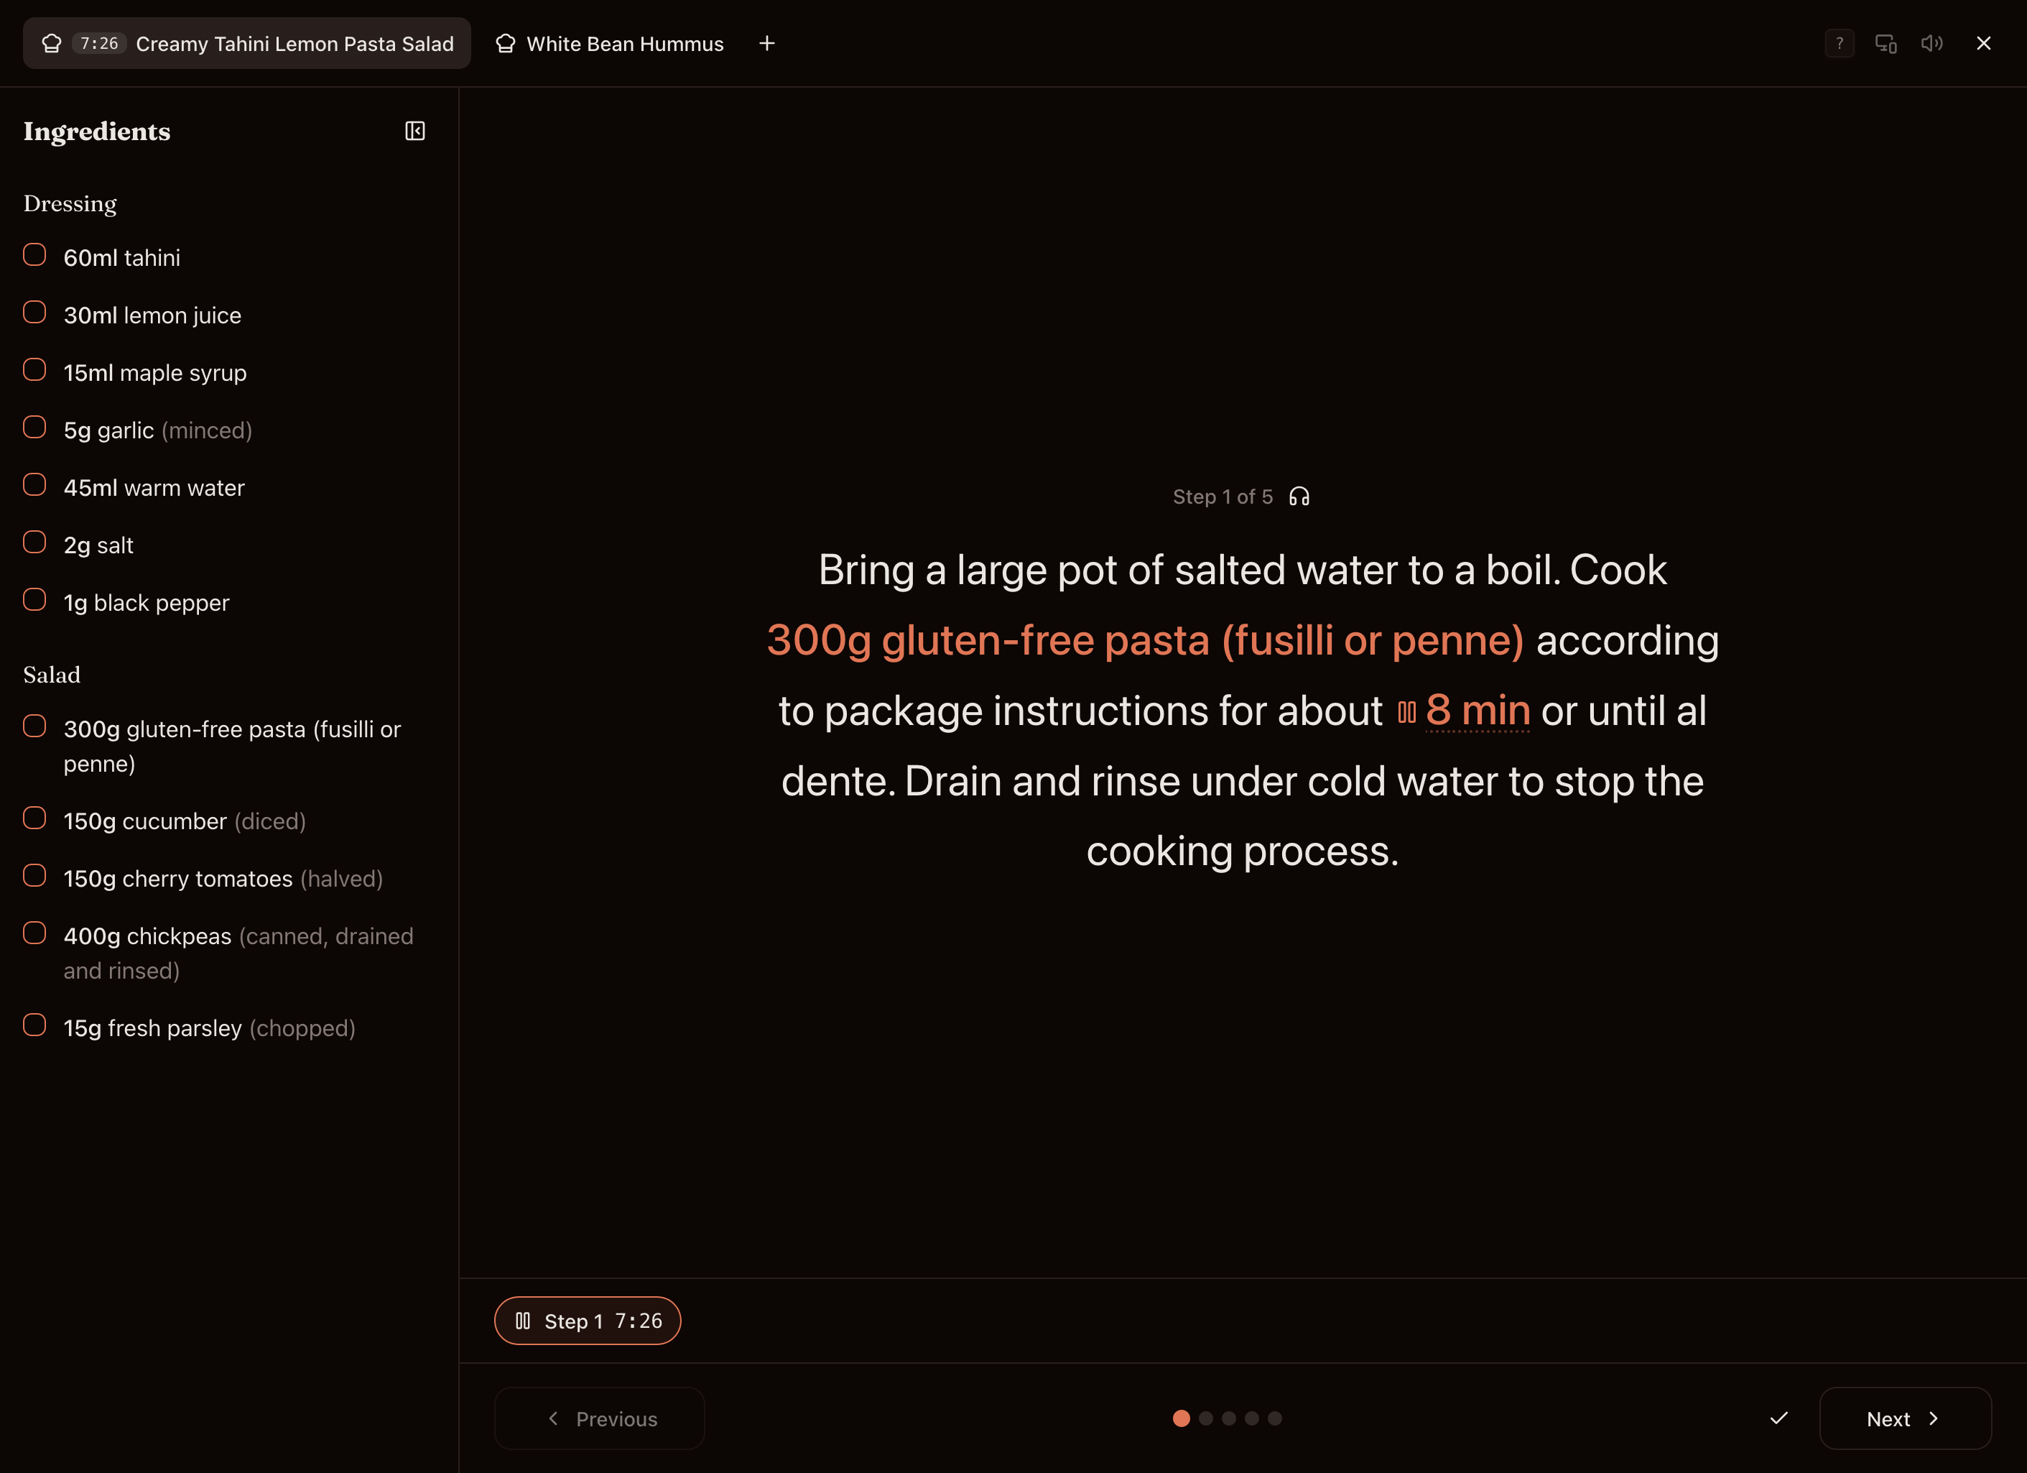
Task: Click the Previous step button
Action: coord(600,1418)
